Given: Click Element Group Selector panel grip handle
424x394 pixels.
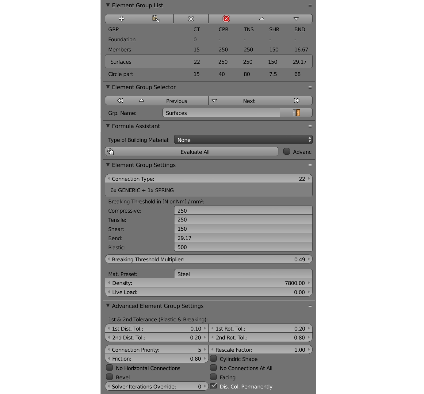Looking at the screenshot, I should point(310,87).
